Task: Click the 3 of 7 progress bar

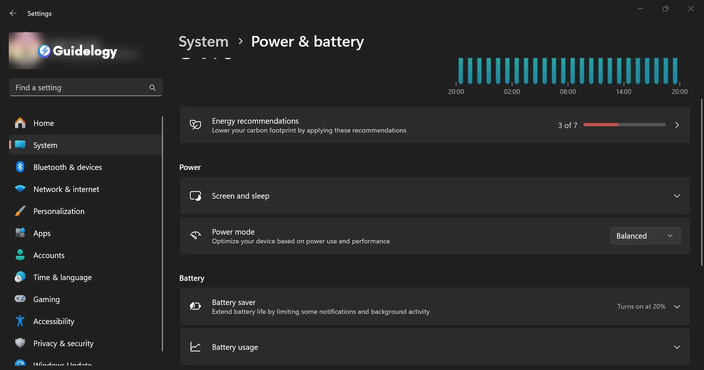Action: pyautogui.click(x=624, y=125)
